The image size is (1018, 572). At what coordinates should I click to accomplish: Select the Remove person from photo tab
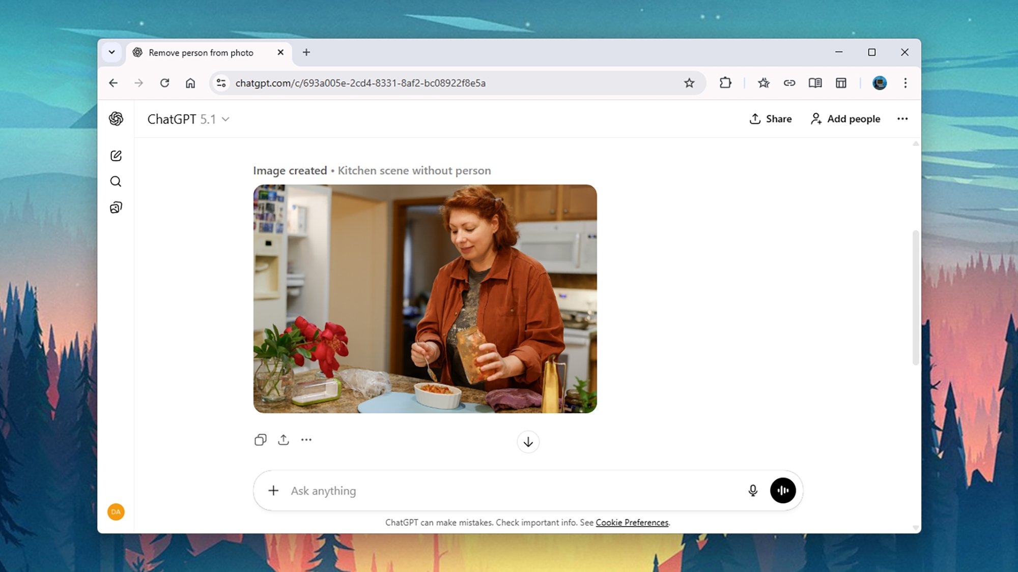[201, 53]
